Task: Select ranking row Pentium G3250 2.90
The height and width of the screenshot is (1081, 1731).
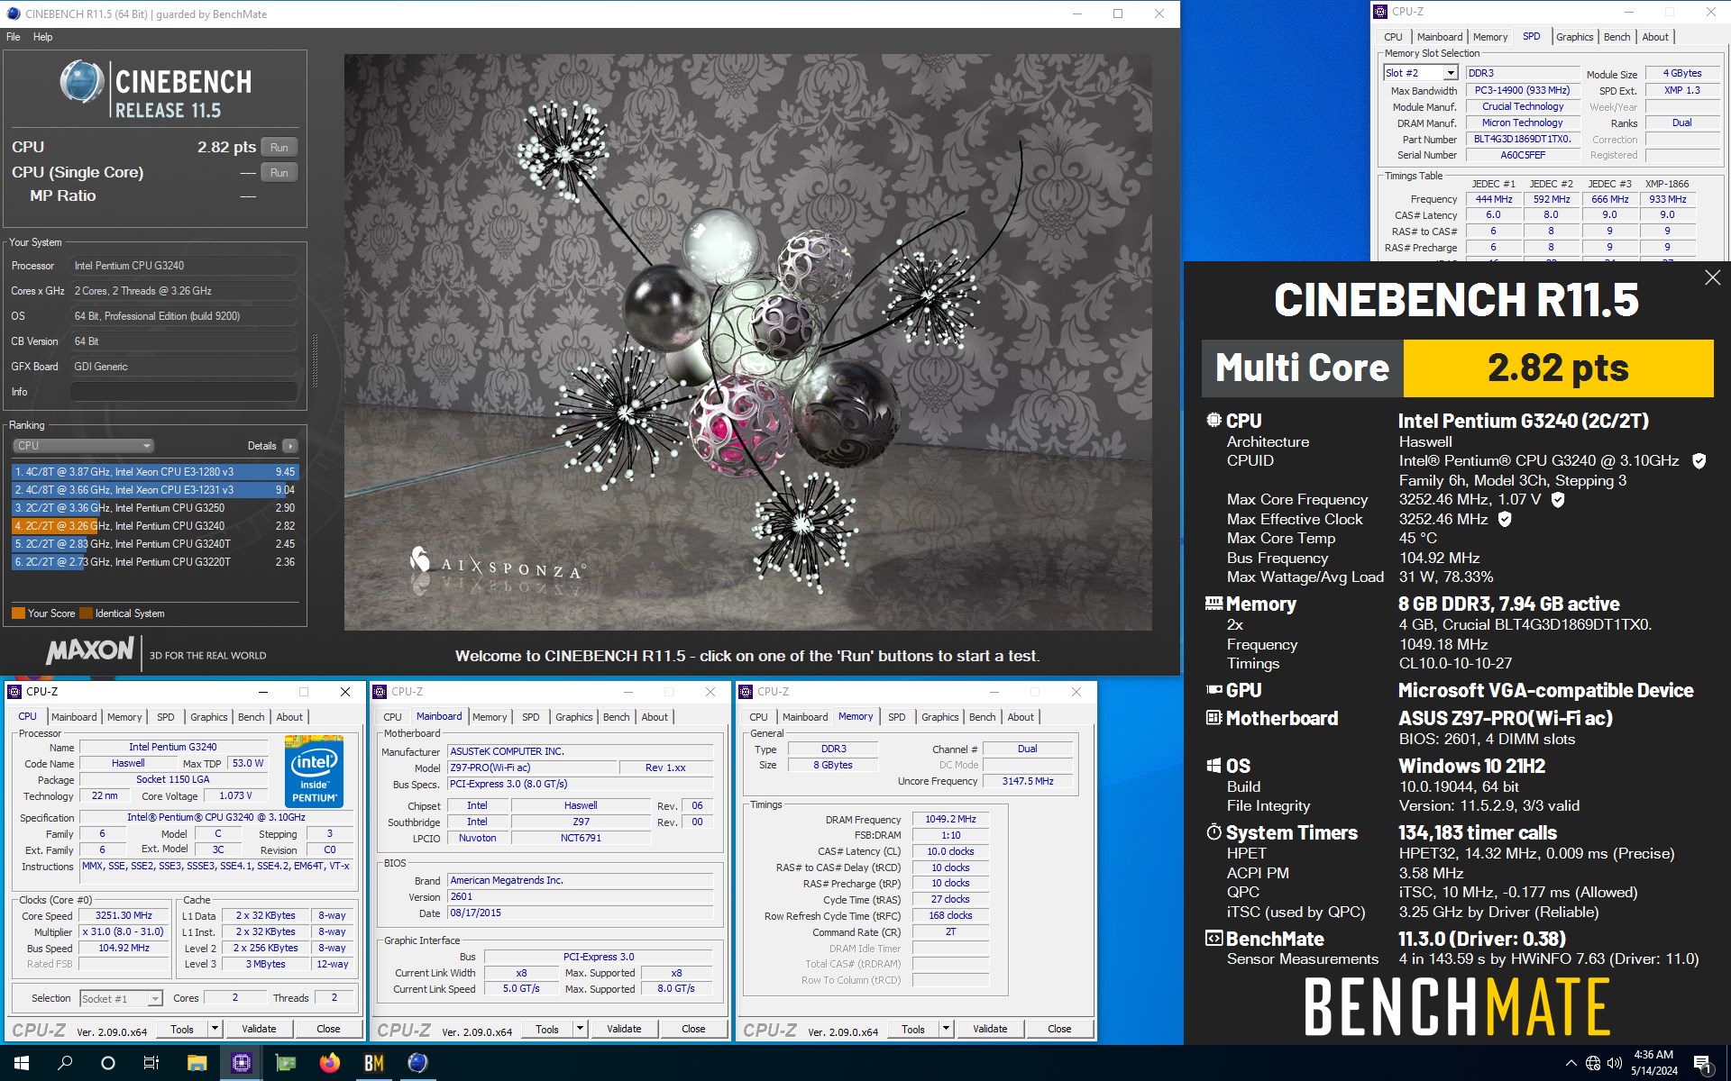Action: (154, 508)
